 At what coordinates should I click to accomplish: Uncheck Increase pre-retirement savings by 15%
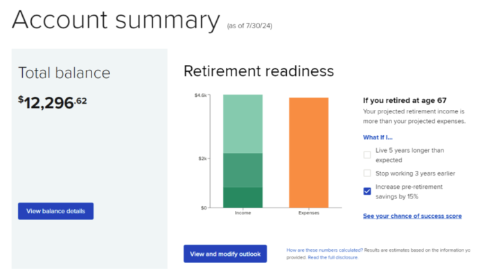pos(367,191)
